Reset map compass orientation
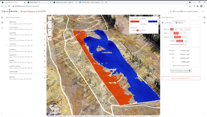The image size is (207, 117). pyautogui.click(x=50, y=39)
